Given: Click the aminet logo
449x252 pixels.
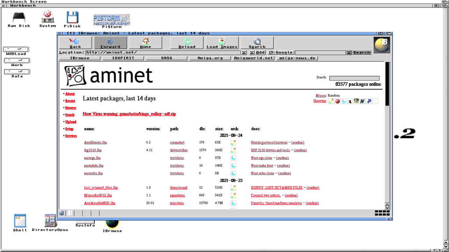Looking at the screenshot, I should (x=109, y=75).
